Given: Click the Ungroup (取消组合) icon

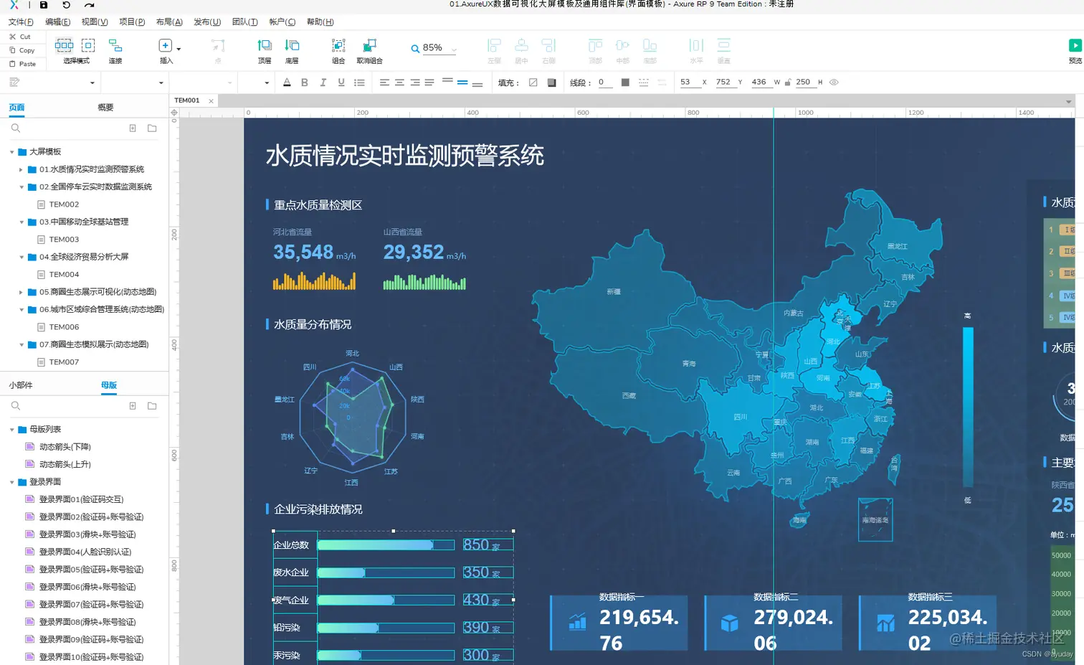Looking at the screenshot, I should click(x=370, y=45).
